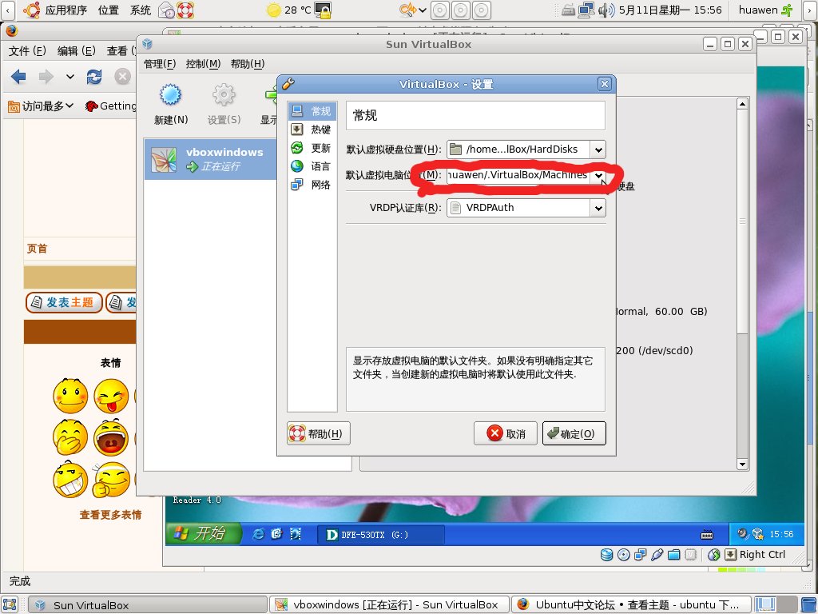The width and height of the screenshot is (818, 614).
Task: Open Firefox history dropdown arrow beside forward button
Action: coord(70,77)
